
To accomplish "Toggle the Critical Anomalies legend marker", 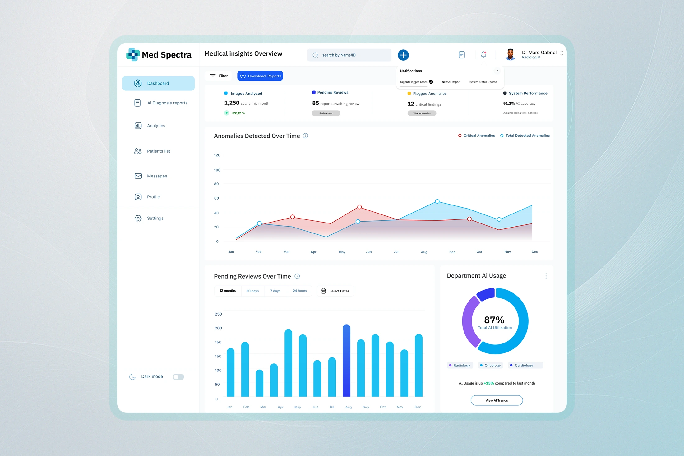I will (x=460, y=136).
